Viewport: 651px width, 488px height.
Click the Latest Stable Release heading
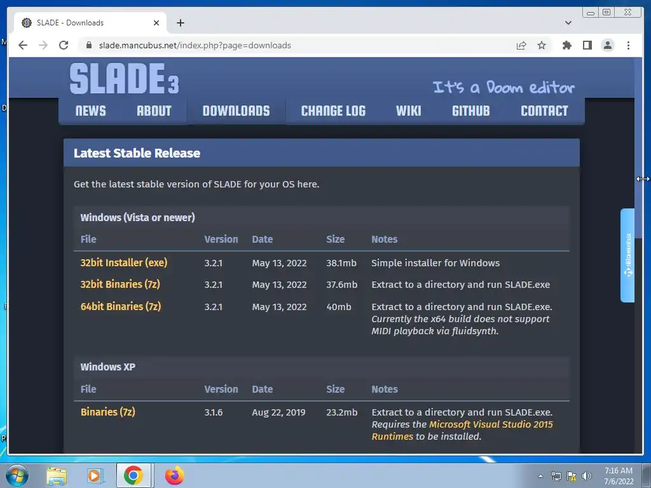click(x=137, y=153)
